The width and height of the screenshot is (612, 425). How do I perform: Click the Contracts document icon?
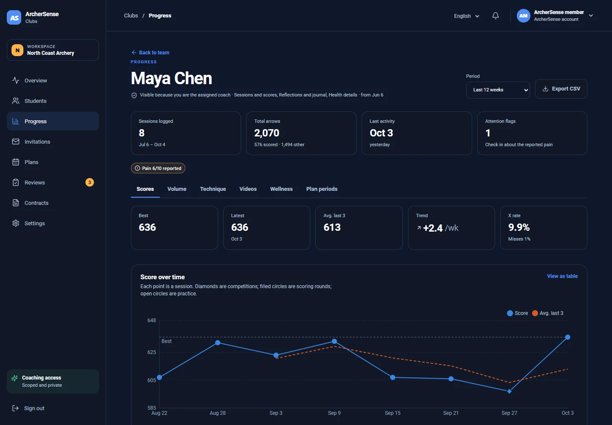(16, 203)
